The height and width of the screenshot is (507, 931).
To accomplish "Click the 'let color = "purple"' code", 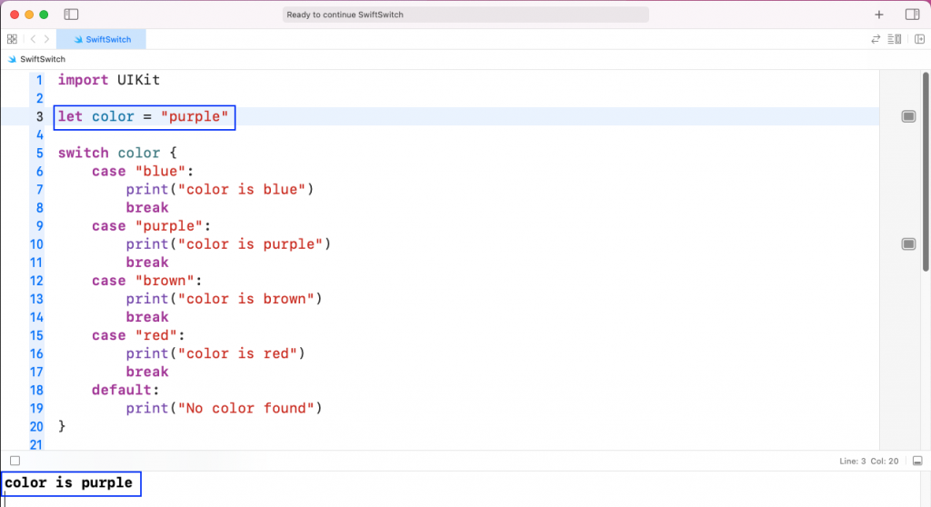I will point(143,117).
